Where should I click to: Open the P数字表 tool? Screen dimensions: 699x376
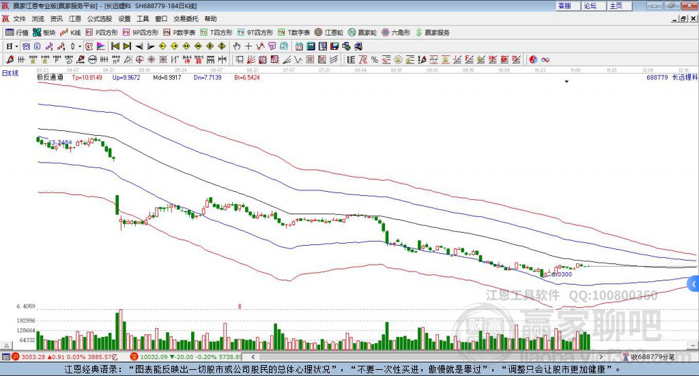(180, 33)
